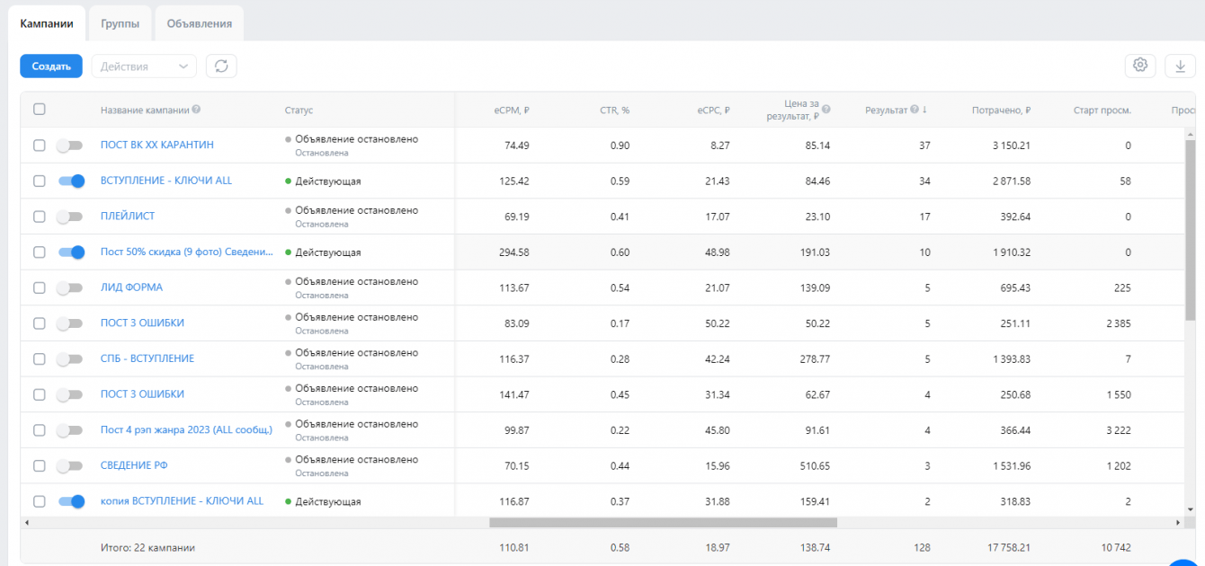Image resolution: width=1205 pixels, height=566 pixels.
Task: Click help icon beside Название кампании header
Action: [196, 110]
